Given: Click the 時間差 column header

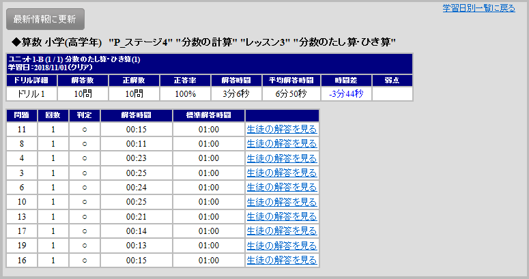Looking at the screenshot, I should pos(346,80).
